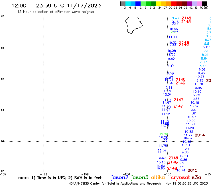
Task: Pick the bright red legend swatch
Action: pos(174,3)
